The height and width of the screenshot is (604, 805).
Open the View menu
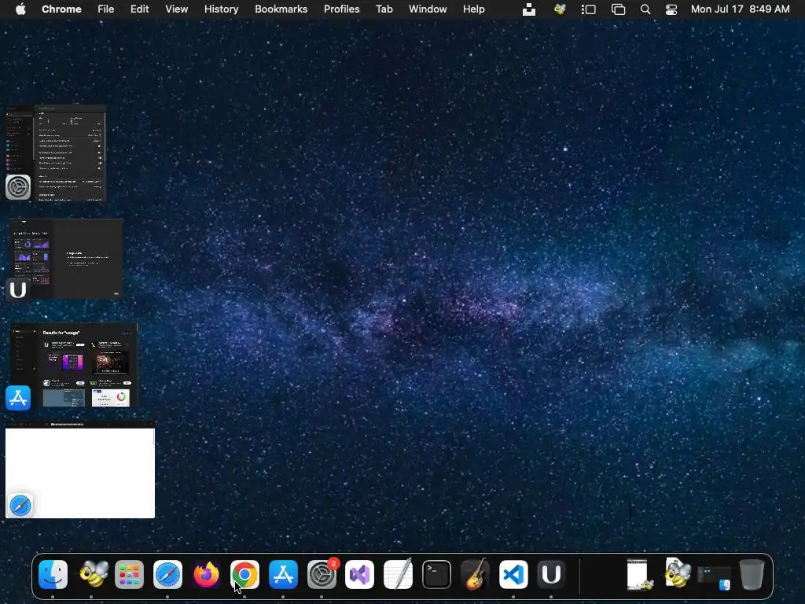tap(177, 9)
